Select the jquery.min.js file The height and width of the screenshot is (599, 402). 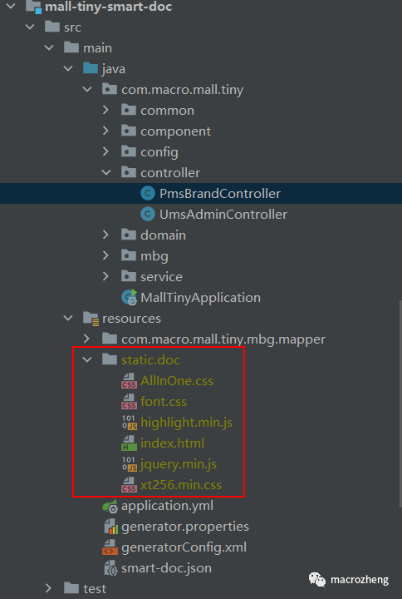(x=179, y=464)
